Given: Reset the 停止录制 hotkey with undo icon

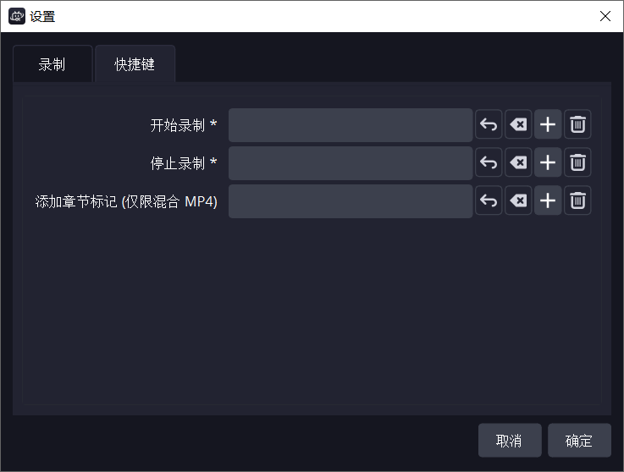Looking at the screenshot, I should point(489,162).
